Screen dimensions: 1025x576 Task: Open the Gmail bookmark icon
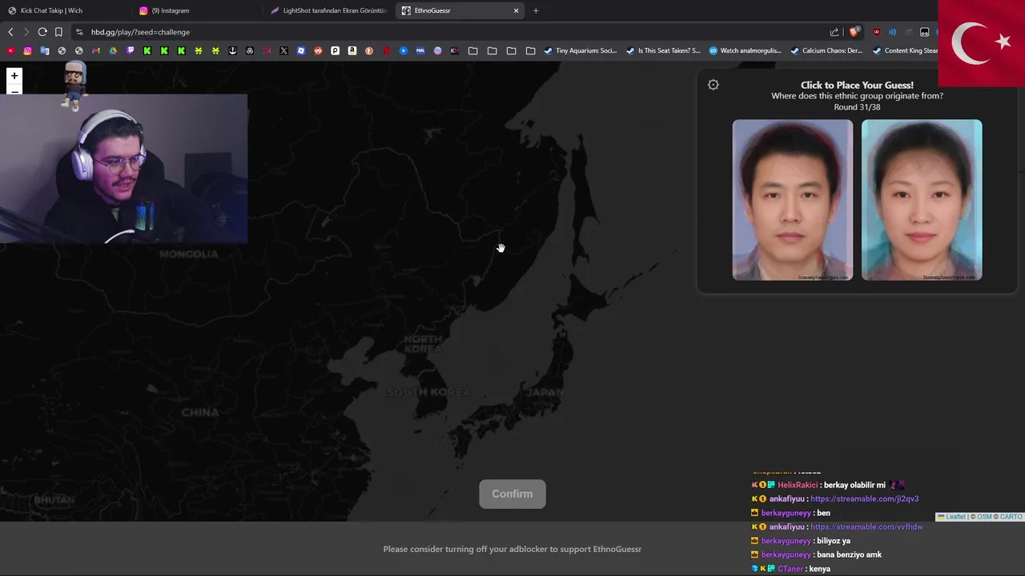coord(95,50)
